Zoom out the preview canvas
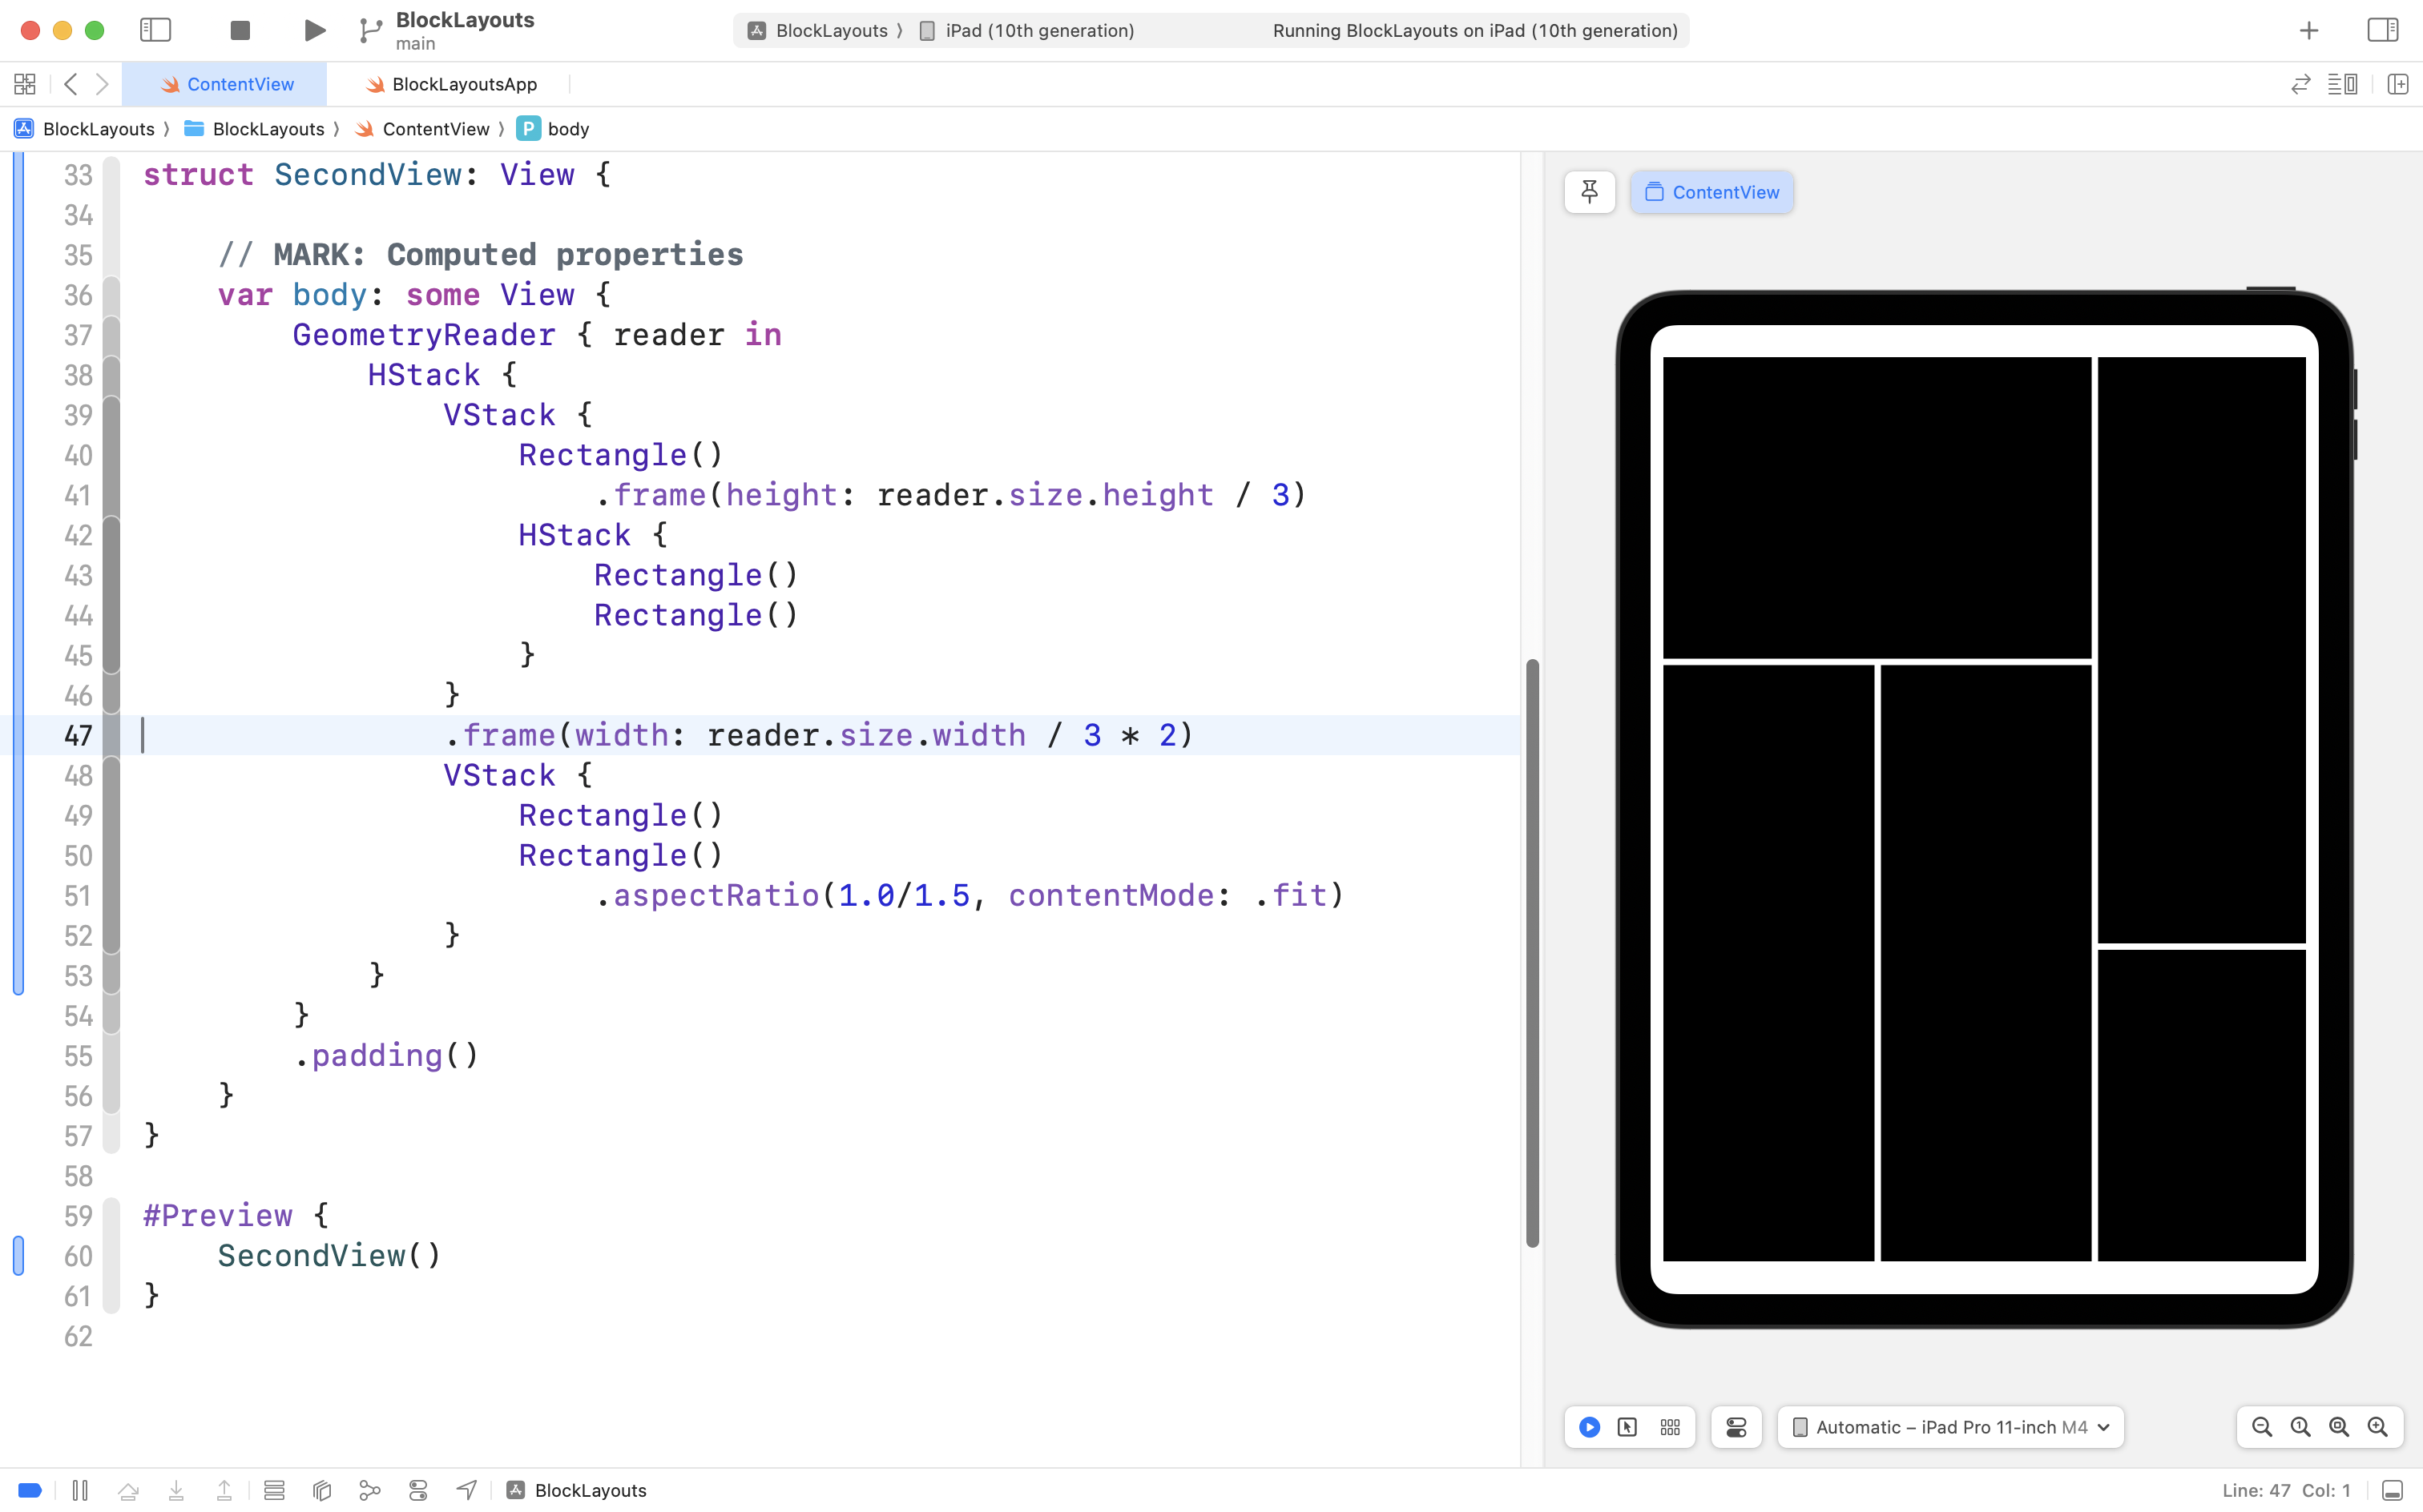Viewport: 2423px width, 1512px height. (x=2261, y=1427)
